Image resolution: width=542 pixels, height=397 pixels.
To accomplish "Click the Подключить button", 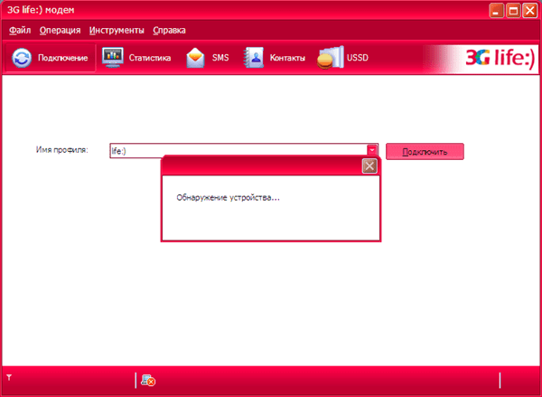I will 425,152.
